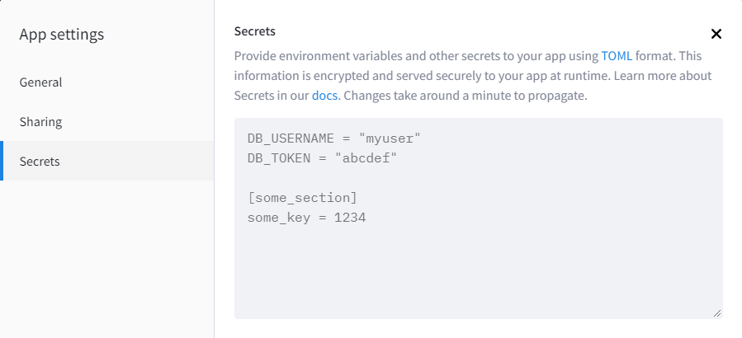
Task: Open the TOML format link
Action: tap(617, 56)
